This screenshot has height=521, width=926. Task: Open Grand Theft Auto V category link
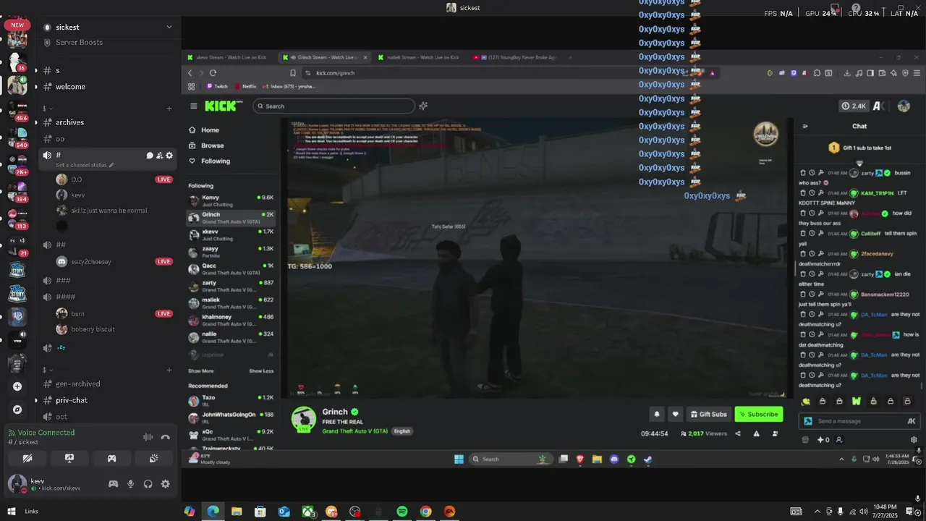click(x=355, y=431)
